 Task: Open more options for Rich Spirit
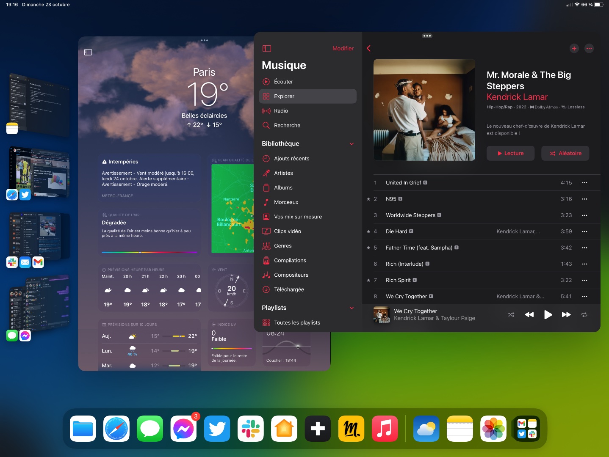pyautogui.click(x=585, y=280)
